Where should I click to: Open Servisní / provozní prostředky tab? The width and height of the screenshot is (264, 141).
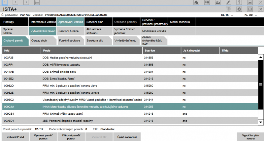click(154, 22)
